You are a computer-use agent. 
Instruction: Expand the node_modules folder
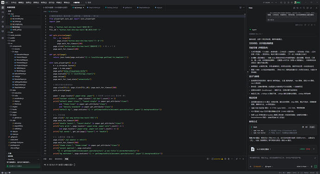pyautogui.click(x=14, y=35)
